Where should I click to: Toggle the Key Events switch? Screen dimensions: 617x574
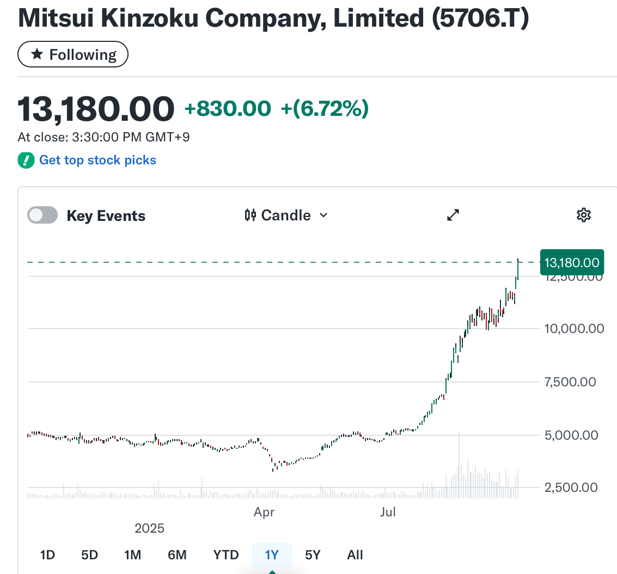pos(42,215)
